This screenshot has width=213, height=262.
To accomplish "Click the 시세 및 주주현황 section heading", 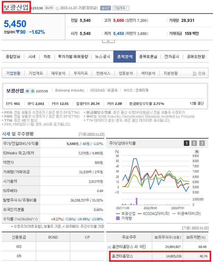I will point(18,134).
